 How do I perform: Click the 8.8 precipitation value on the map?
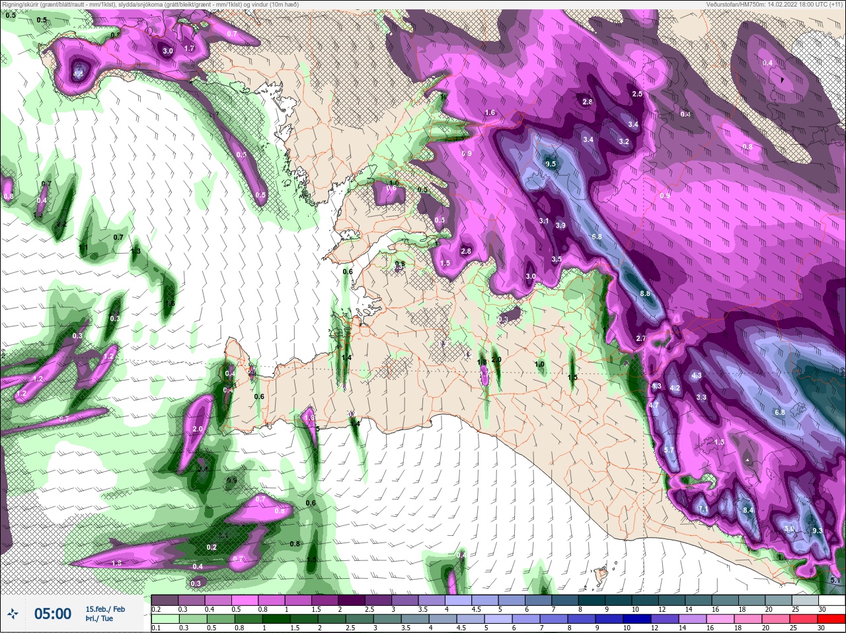[645, 293]
